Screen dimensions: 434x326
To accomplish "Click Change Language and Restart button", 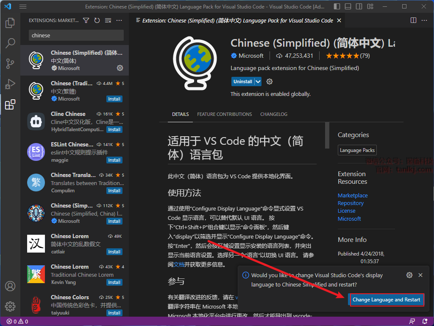I will point(386,300).
